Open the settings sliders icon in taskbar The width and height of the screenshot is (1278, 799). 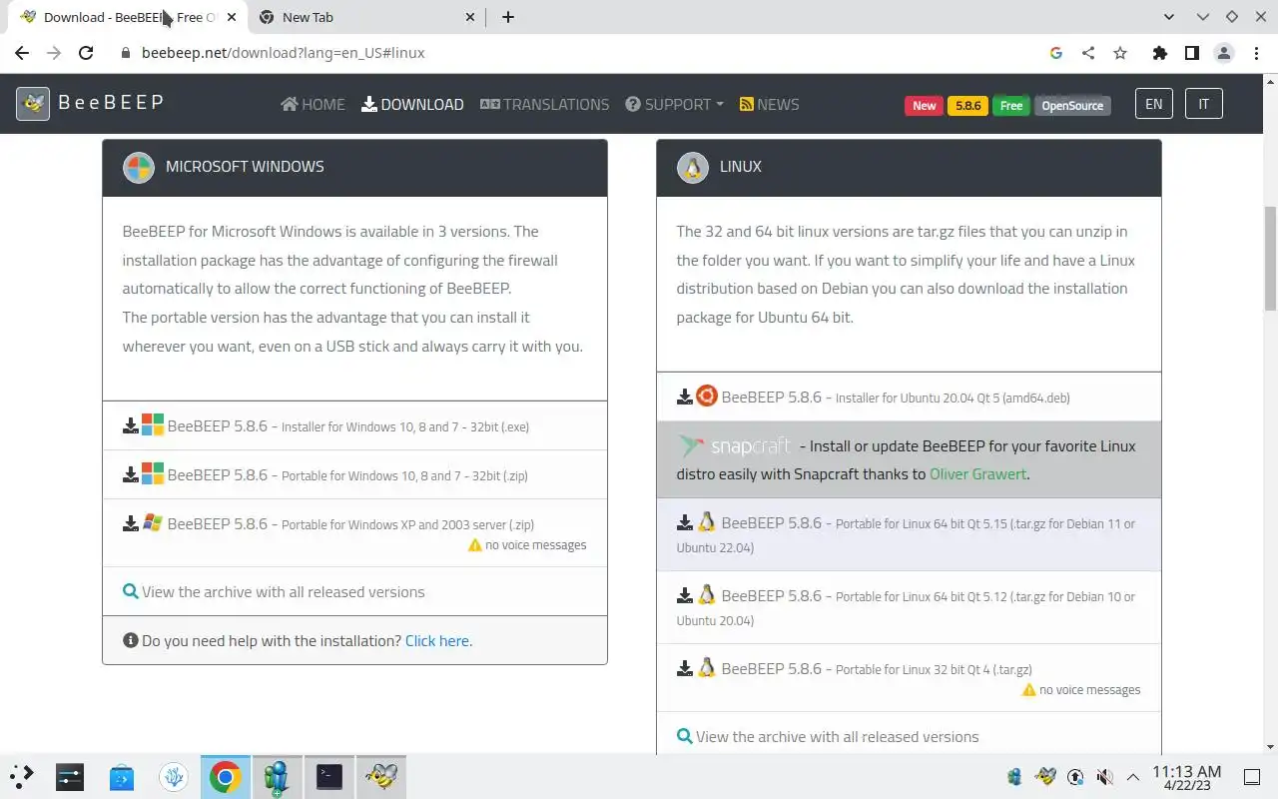click(x=70, y=776)
